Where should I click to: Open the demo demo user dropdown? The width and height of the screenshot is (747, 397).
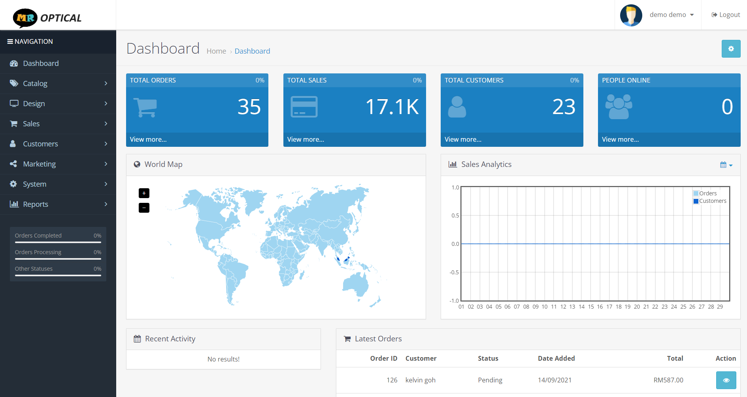tap(672, 15)
